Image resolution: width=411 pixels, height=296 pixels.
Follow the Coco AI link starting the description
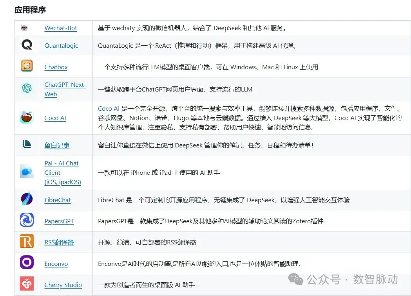[109, 109]
